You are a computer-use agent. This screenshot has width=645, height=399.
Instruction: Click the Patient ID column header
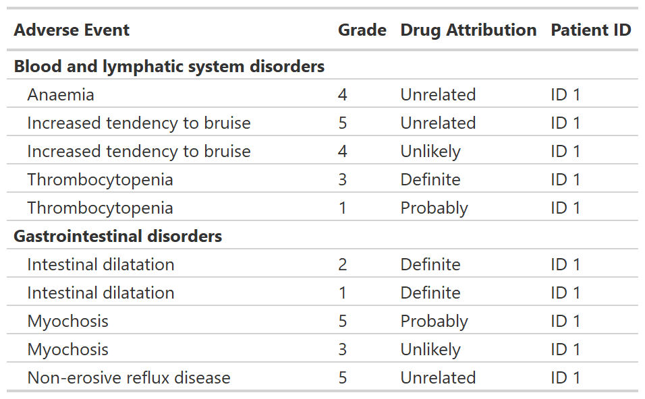coord(590,30)
